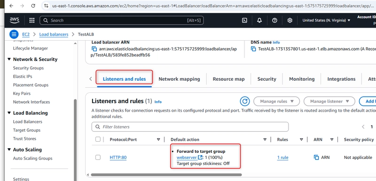
Task: Open the HTTP:80 listener link
Action: click(x=118, y=158)
